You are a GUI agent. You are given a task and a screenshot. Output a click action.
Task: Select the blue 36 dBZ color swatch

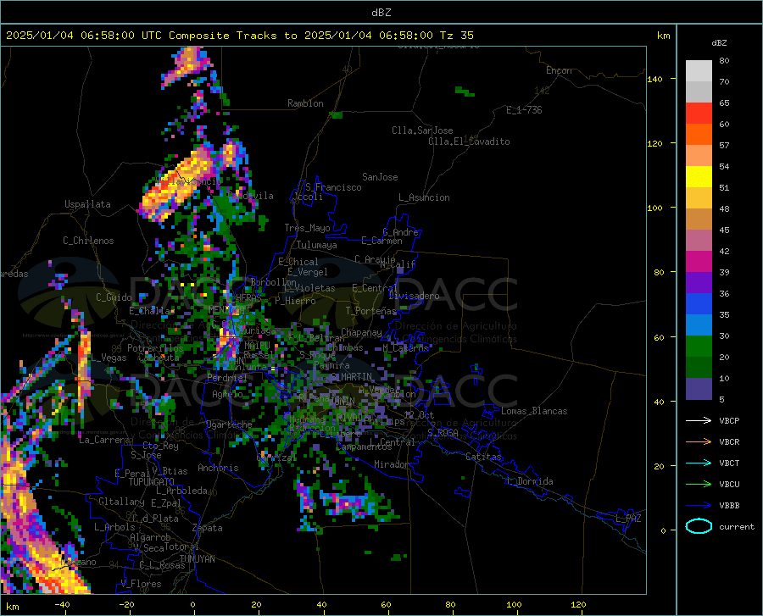pyautogui.click(x=699, y=304)
